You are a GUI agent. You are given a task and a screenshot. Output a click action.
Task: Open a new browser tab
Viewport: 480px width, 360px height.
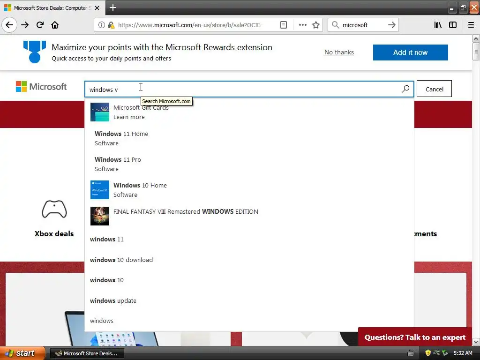point(112,7)
